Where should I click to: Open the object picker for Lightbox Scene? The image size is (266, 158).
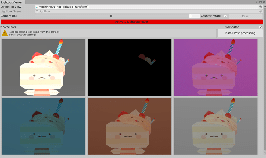point(261,11)
